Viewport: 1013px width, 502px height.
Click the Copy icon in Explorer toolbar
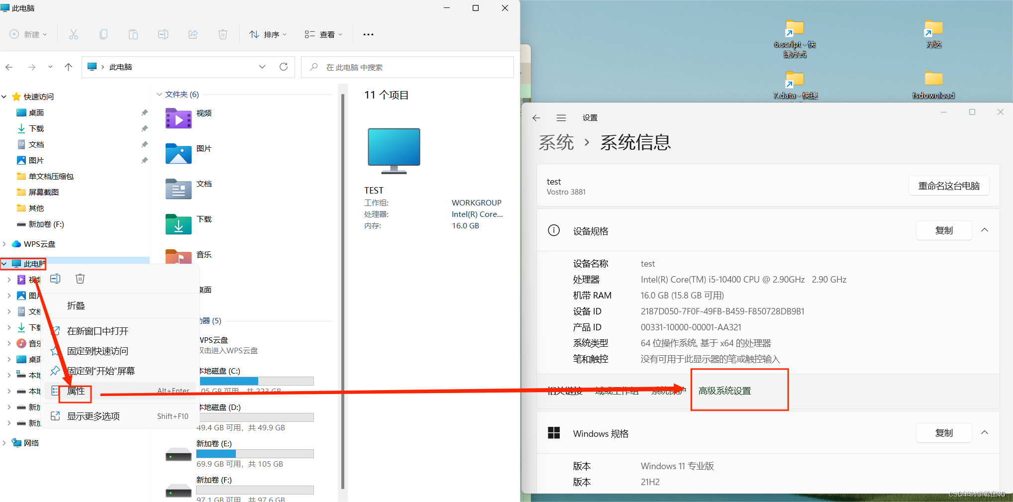(103, 34)
